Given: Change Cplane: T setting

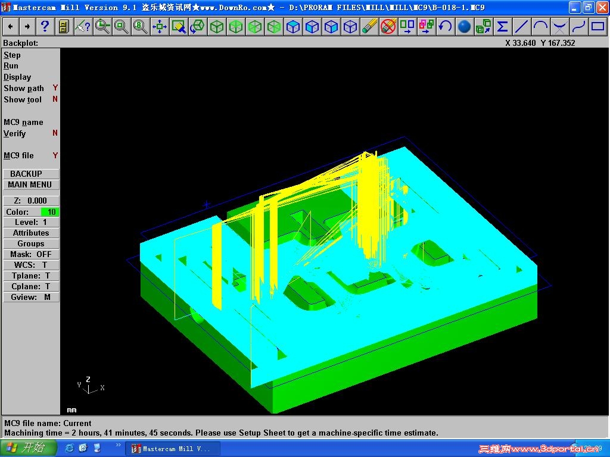Looking at the screenshot, I should 31,286.
